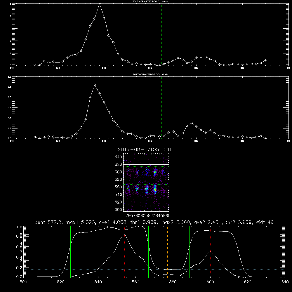Click the red dotted peak line near 554
This screenshot has height=292, width=292.
point(125,252)
